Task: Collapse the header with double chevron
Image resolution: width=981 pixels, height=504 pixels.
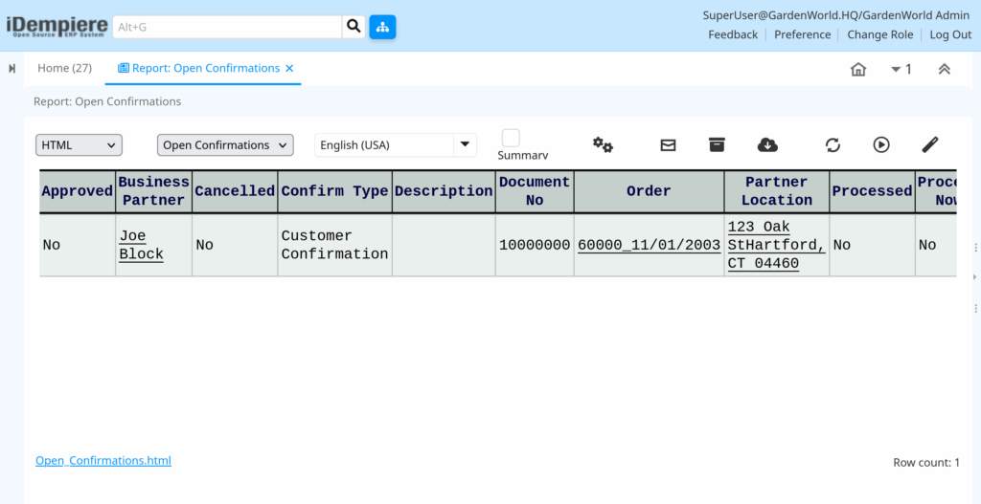Action: (944, 69)
